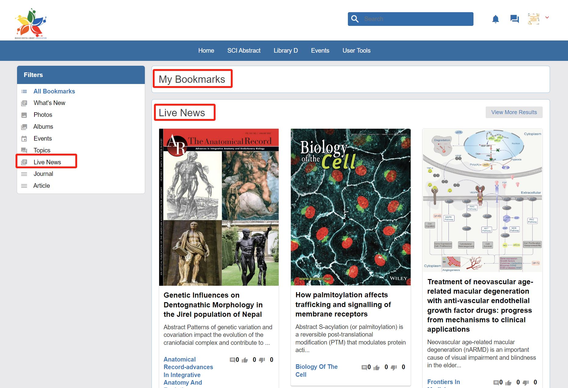Select the Live News filter
568x388 pixels.
47,162
